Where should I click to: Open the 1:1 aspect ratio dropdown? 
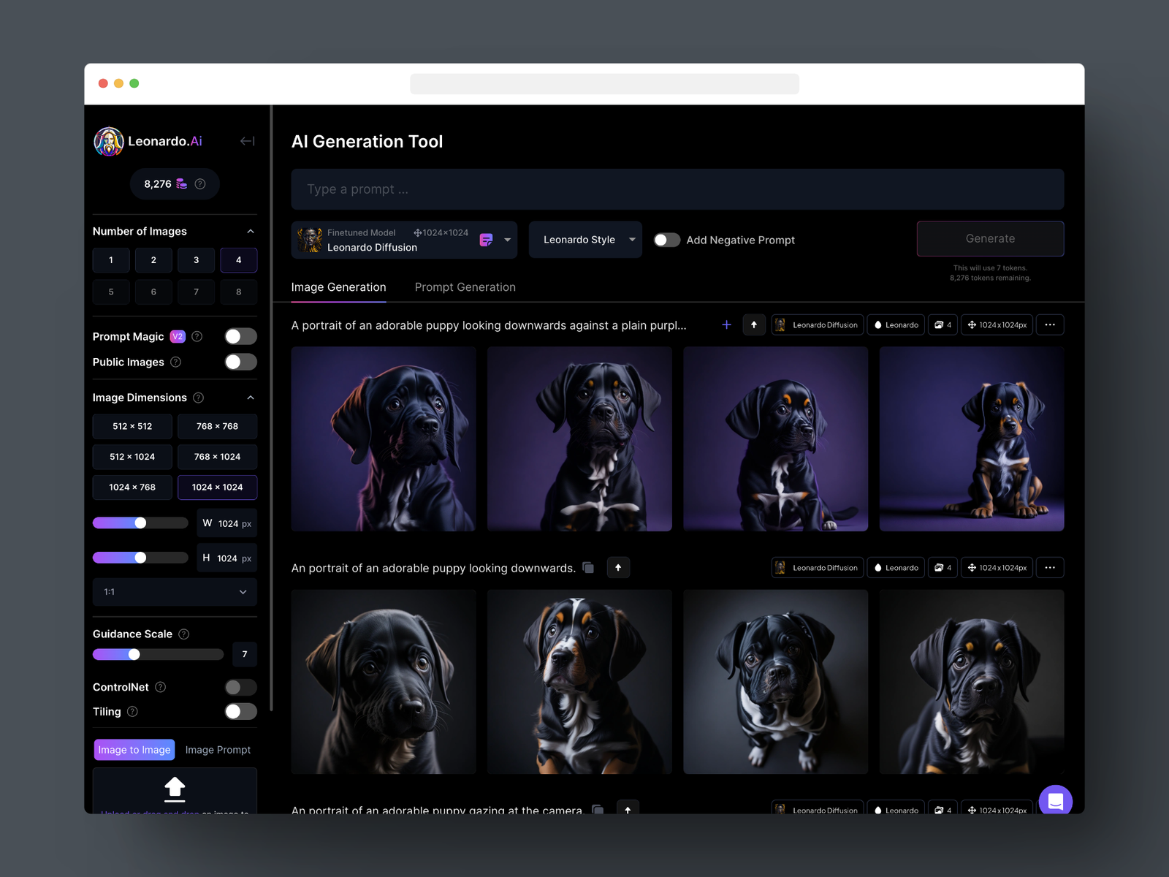click(175, 592)
